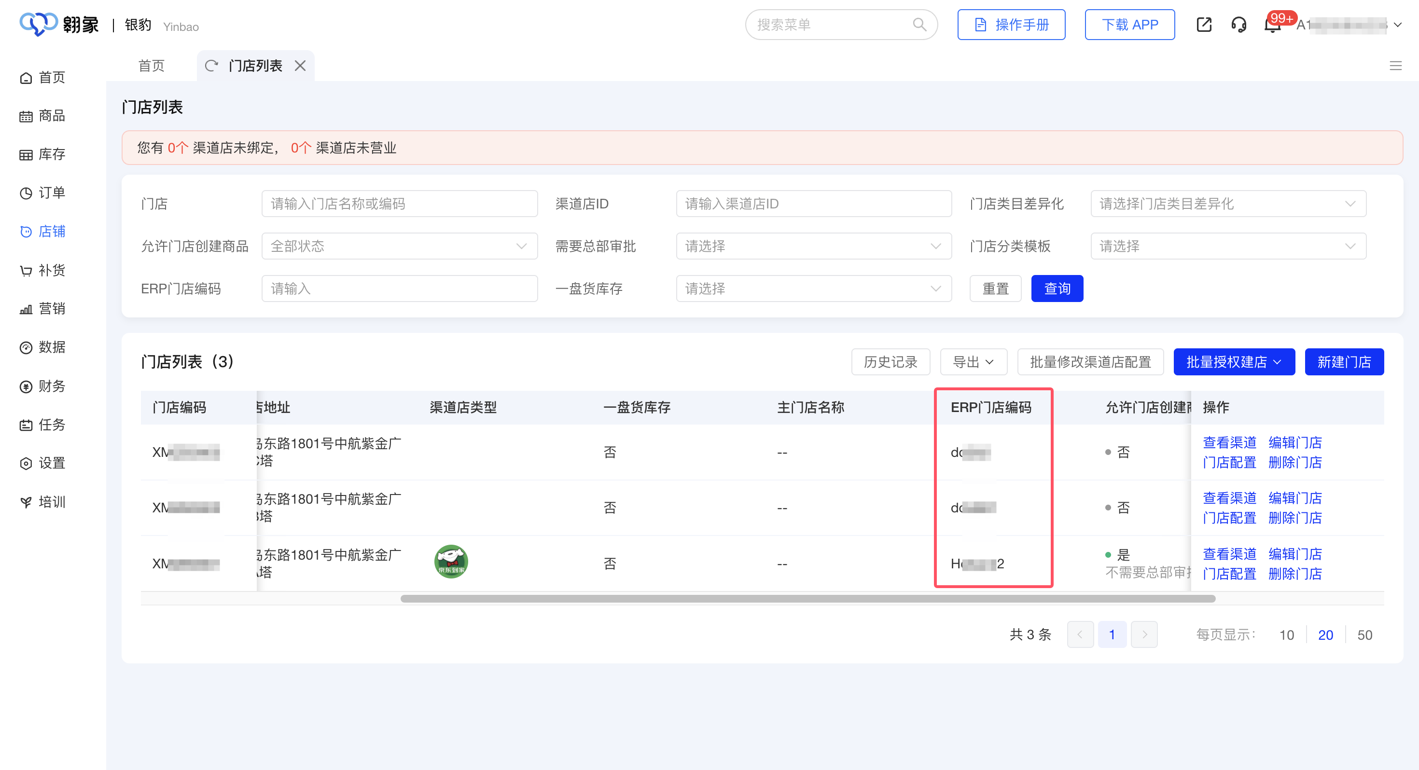
Task: Click the 新建门店 button
Action: point(1344,362)
